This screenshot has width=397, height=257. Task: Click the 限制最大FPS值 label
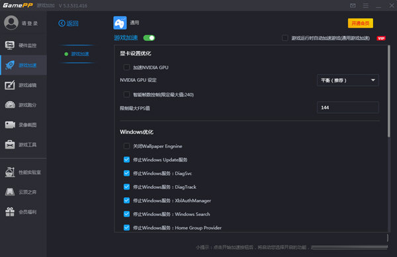click(135, 108)
